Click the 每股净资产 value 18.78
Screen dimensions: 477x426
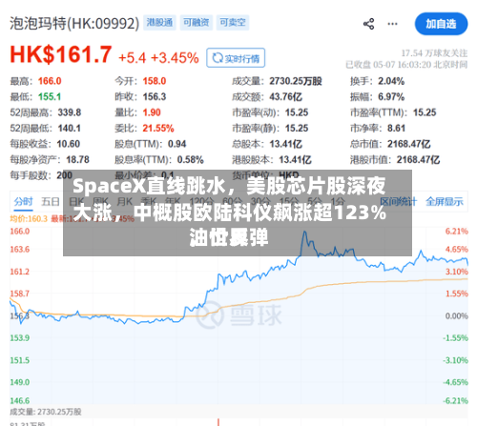pos(77,159)
